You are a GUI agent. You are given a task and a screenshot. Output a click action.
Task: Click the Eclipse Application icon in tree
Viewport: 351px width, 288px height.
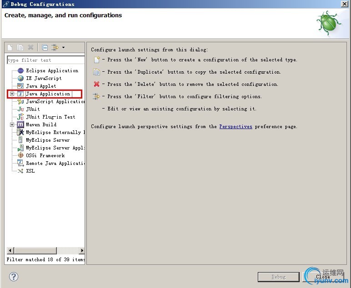20,71
